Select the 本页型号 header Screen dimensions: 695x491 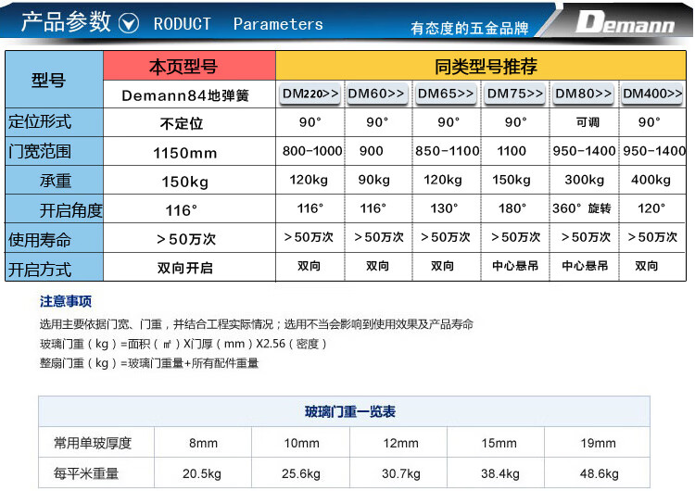(189, 66)
